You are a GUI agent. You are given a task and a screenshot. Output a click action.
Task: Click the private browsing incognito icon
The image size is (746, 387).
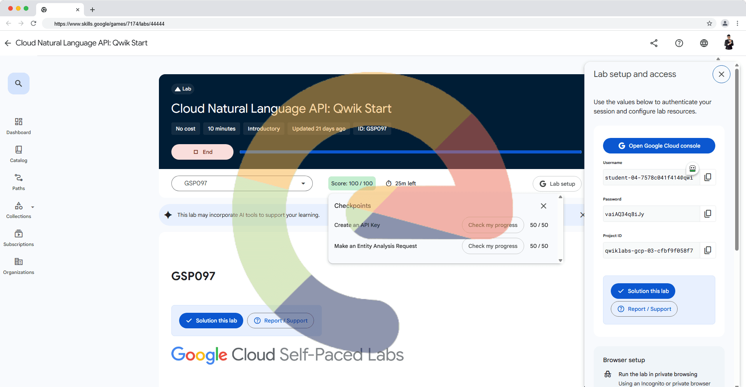[608, 374]
